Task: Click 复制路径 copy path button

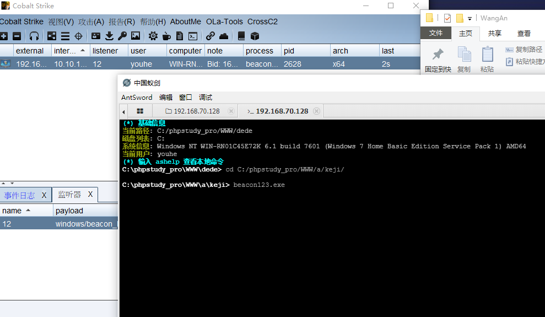Action: tap(524, 50)
